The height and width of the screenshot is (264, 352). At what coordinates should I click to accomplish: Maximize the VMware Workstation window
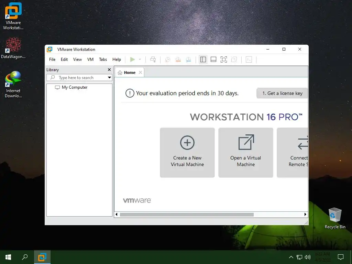pyautogui.click(x=284, y=49)
